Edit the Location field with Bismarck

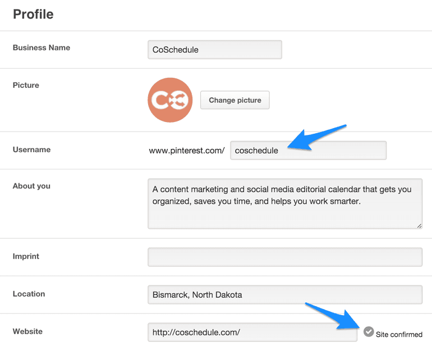click(284, 294)
